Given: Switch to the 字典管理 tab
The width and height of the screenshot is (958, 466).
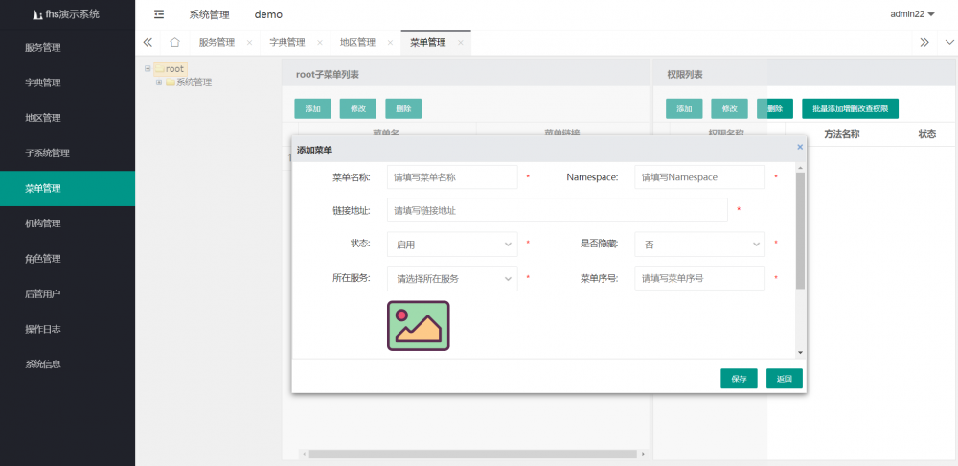Looking at the screenshot, I should 287,43.
